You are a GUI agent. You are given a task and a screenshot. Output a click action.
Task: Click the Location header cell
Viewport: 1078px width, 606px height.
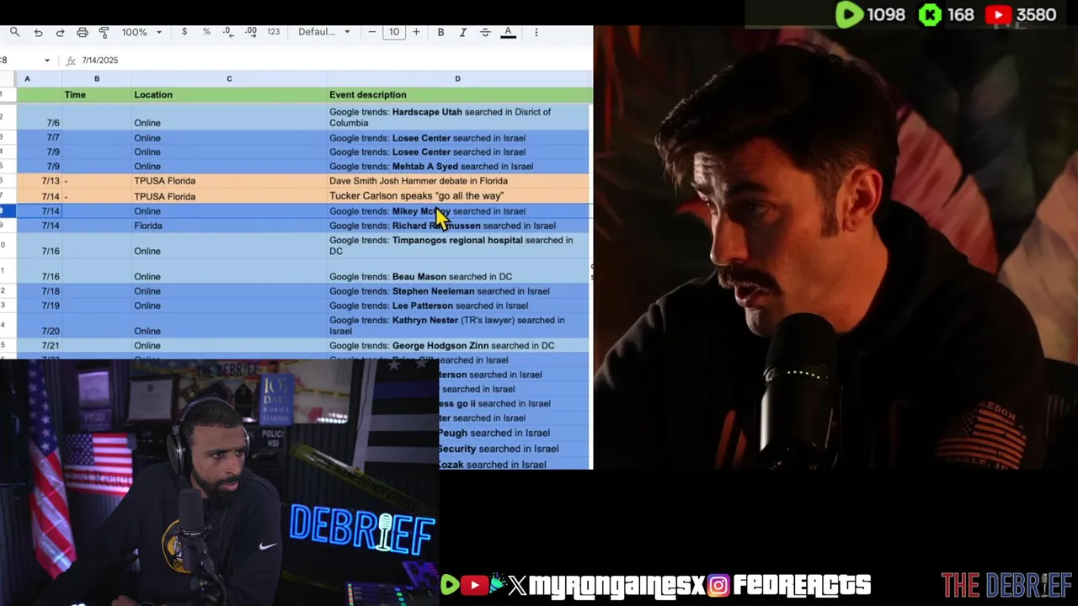click(x=228, y=95)
